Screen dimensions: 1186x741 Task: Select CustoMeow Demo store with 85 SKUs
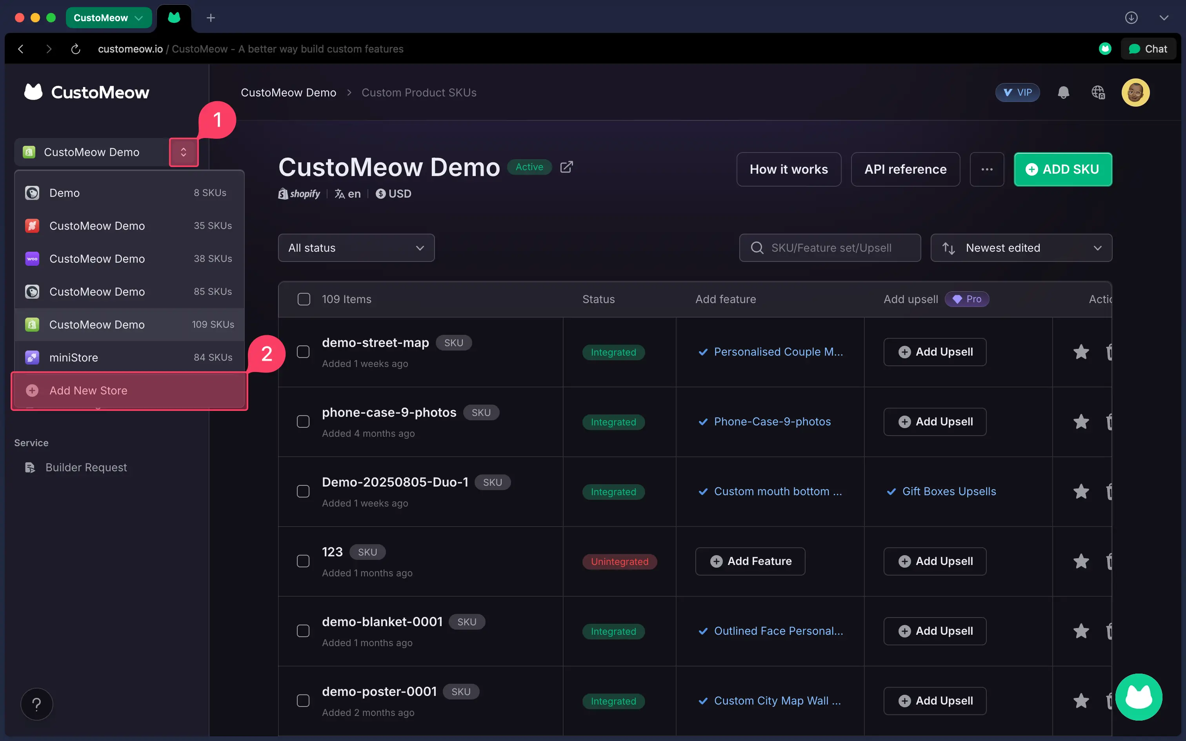tap(129, 292)
